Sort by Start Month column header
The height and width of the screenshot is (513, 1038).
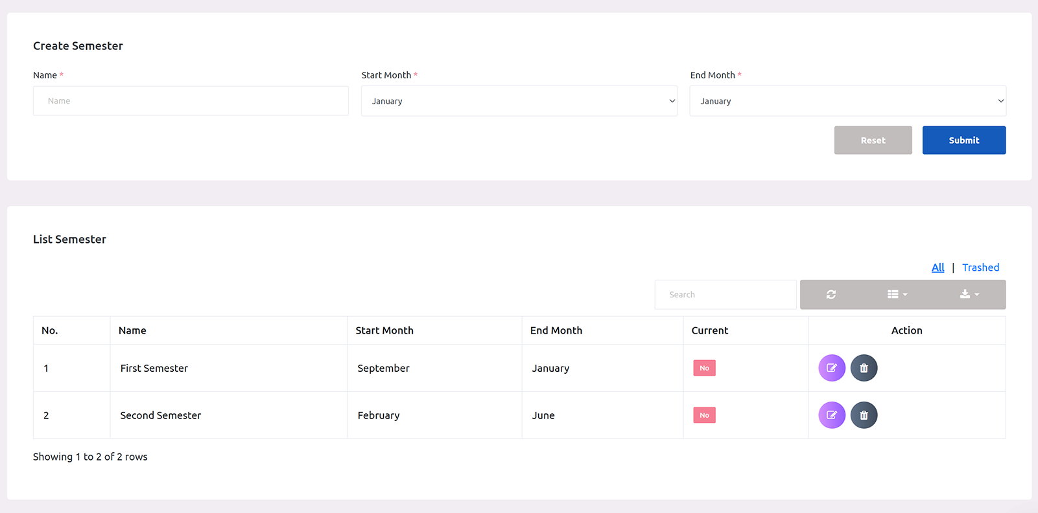point(384,330)
